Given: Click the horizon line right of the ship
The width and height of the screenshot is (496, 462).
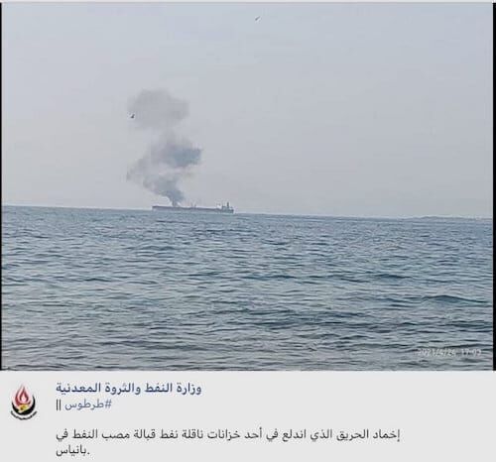Looking at the screenshot, I should [364, 215].
